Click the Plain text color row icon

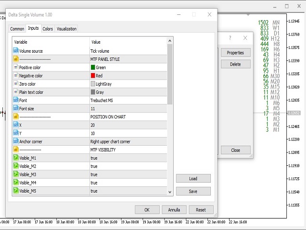(16, 92)
